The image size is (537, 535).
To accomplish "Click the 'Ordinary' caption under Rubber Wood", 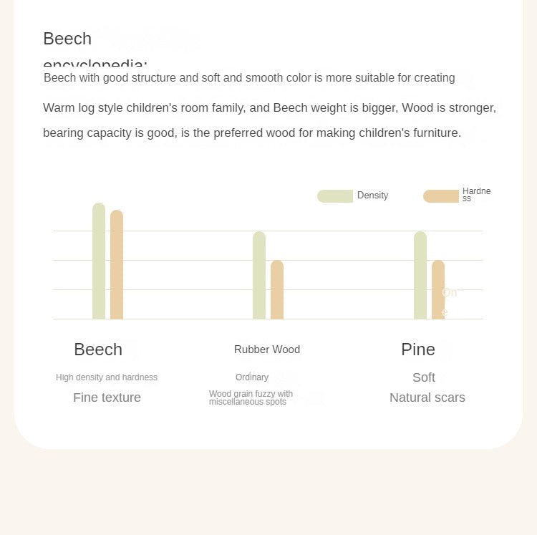I will 252,377.
